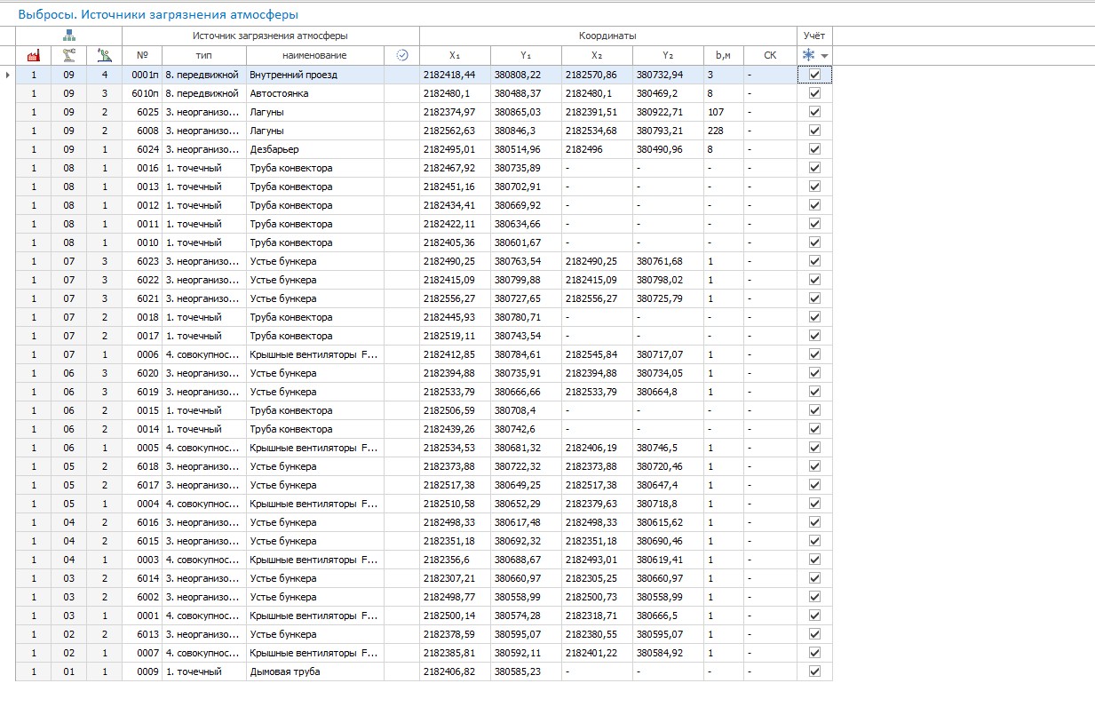Click the № column header

click(142, 55)
